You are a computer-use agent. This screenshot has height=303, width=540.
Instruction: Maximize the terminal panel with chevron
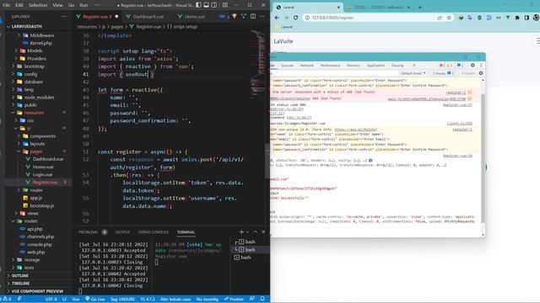(256, 232)
